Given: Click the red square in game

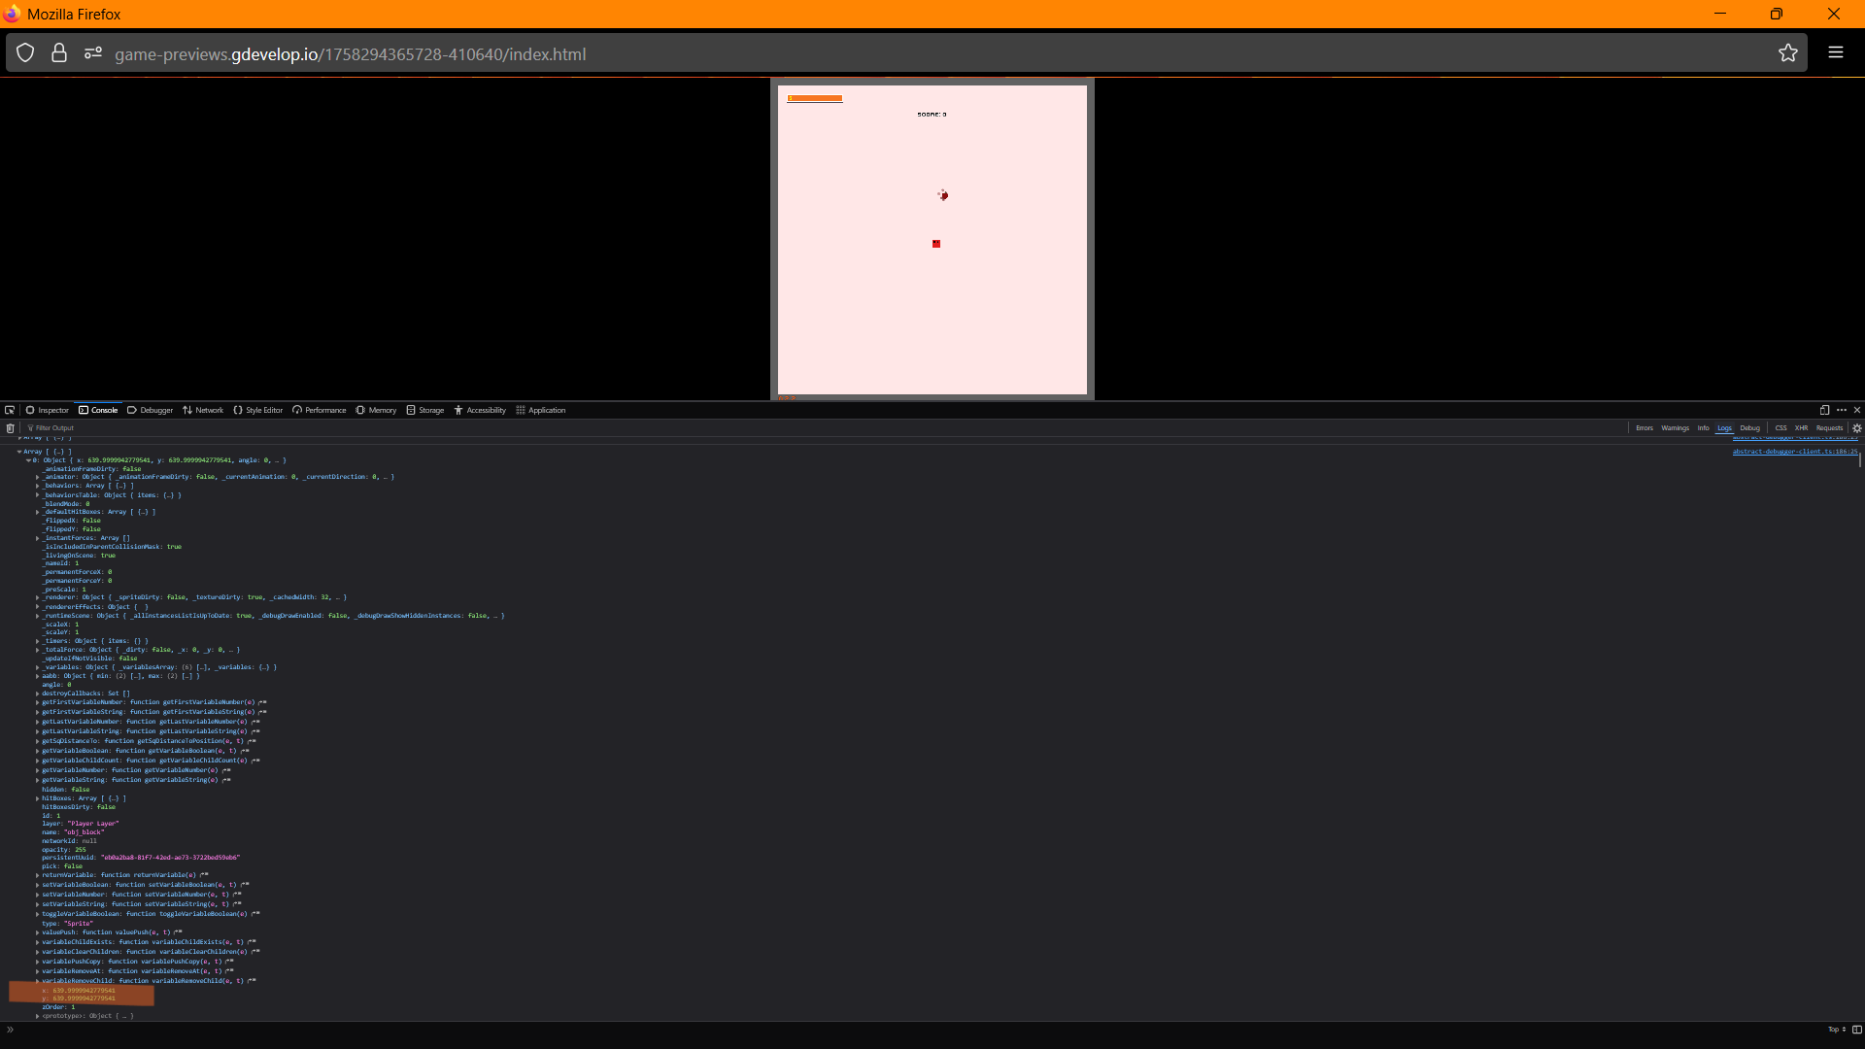Looking at the screenshot, I should [936, 244].
